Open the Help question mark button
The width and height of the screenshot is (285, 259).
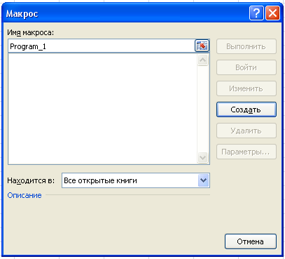pos(256,13)
